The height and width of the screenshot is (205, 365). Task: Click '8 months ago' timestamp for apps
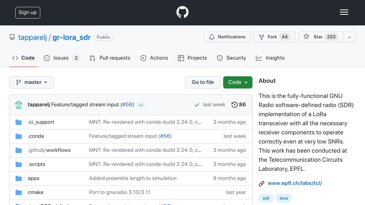coord(230,178)
